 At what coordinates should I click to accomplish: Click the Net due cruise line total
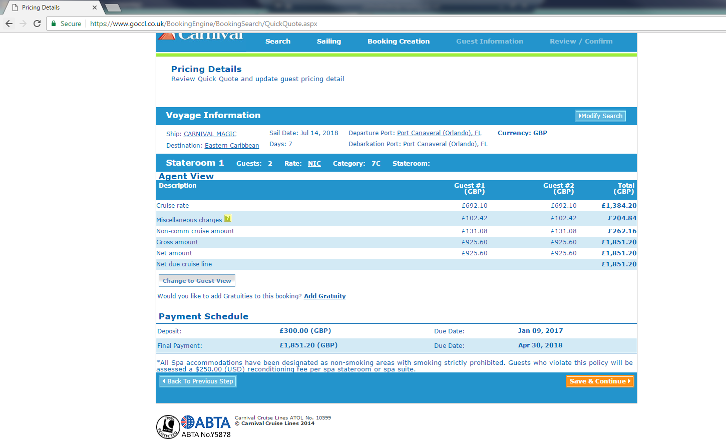click(x=619, y=264)
